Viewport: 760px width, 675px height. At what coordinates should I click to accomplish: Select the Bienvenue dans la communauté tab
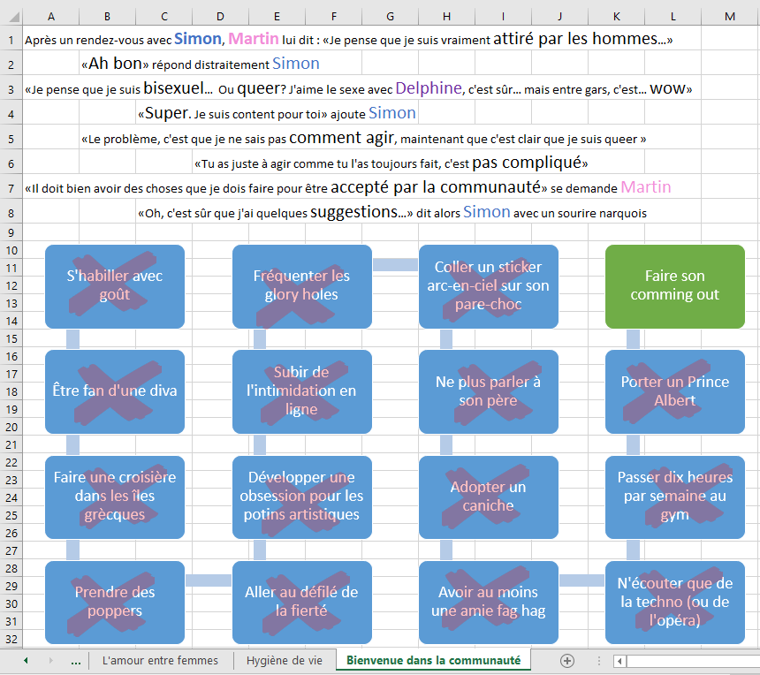point(433,660)
